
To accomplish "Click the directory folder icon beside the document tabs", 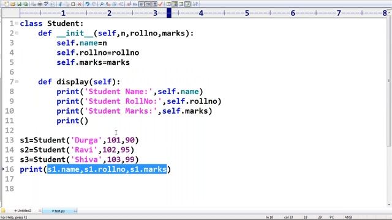I will 3,210.
